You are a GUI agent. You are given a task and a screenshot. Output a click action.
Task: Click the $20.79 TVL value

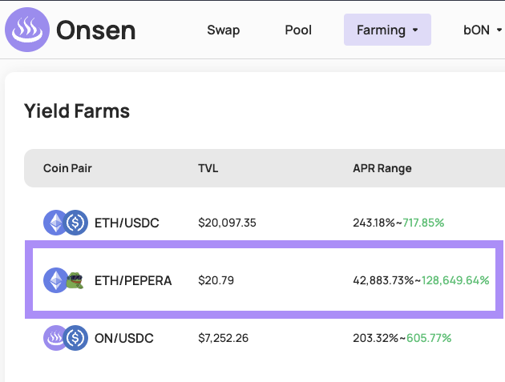(x=216, y=280)
